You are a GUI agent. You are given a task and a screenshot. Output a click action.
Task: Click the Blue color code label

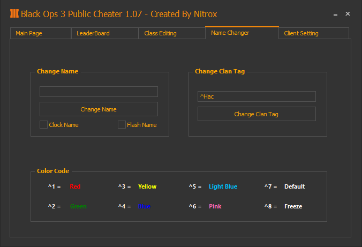[144, 206]
